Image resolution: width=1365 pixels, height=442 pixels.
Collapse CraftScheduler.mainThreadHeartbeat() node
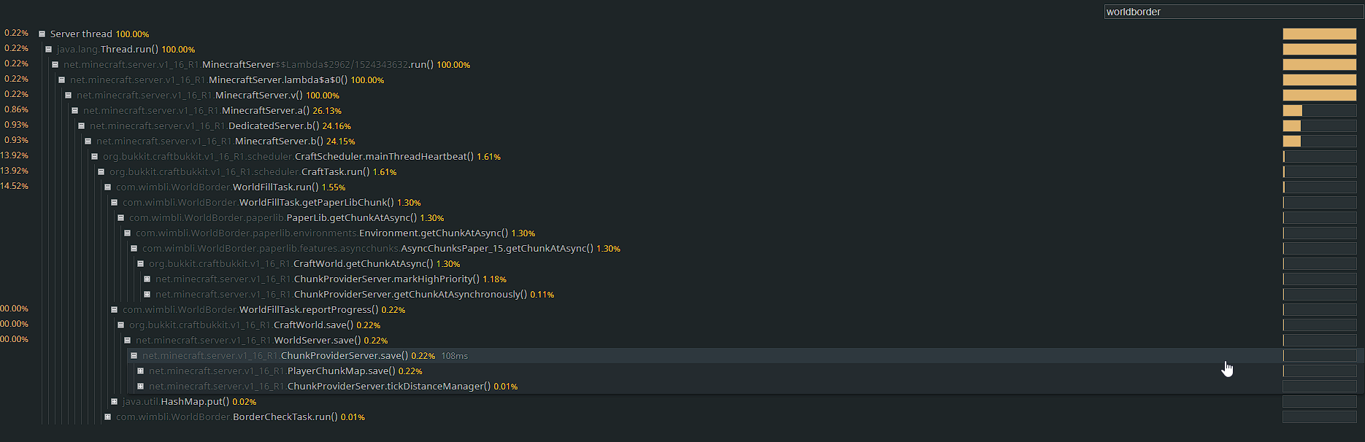(95, 157)
